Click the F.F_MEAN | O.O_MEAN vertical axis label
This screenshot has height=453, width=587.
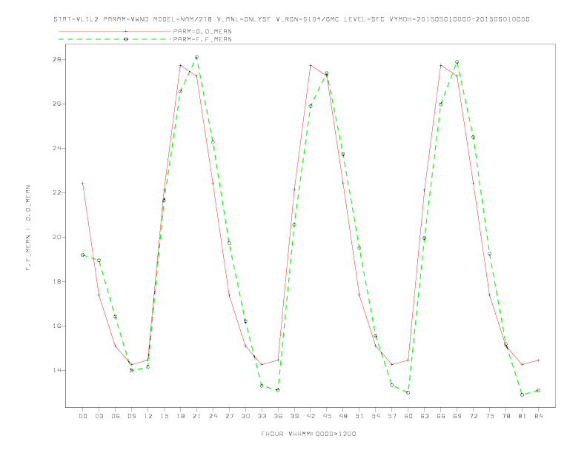(x=28, y=228)
